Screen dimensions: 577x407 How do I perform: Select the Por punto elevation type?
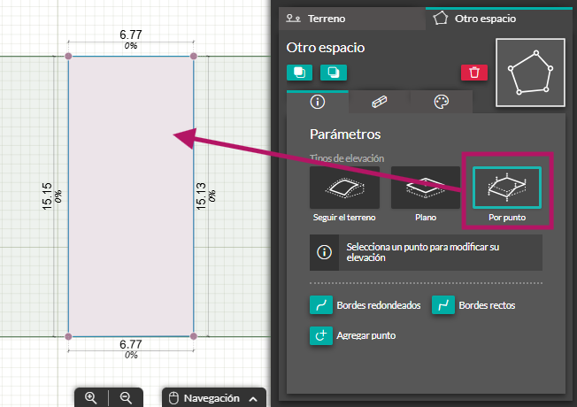tap(507, 188)
